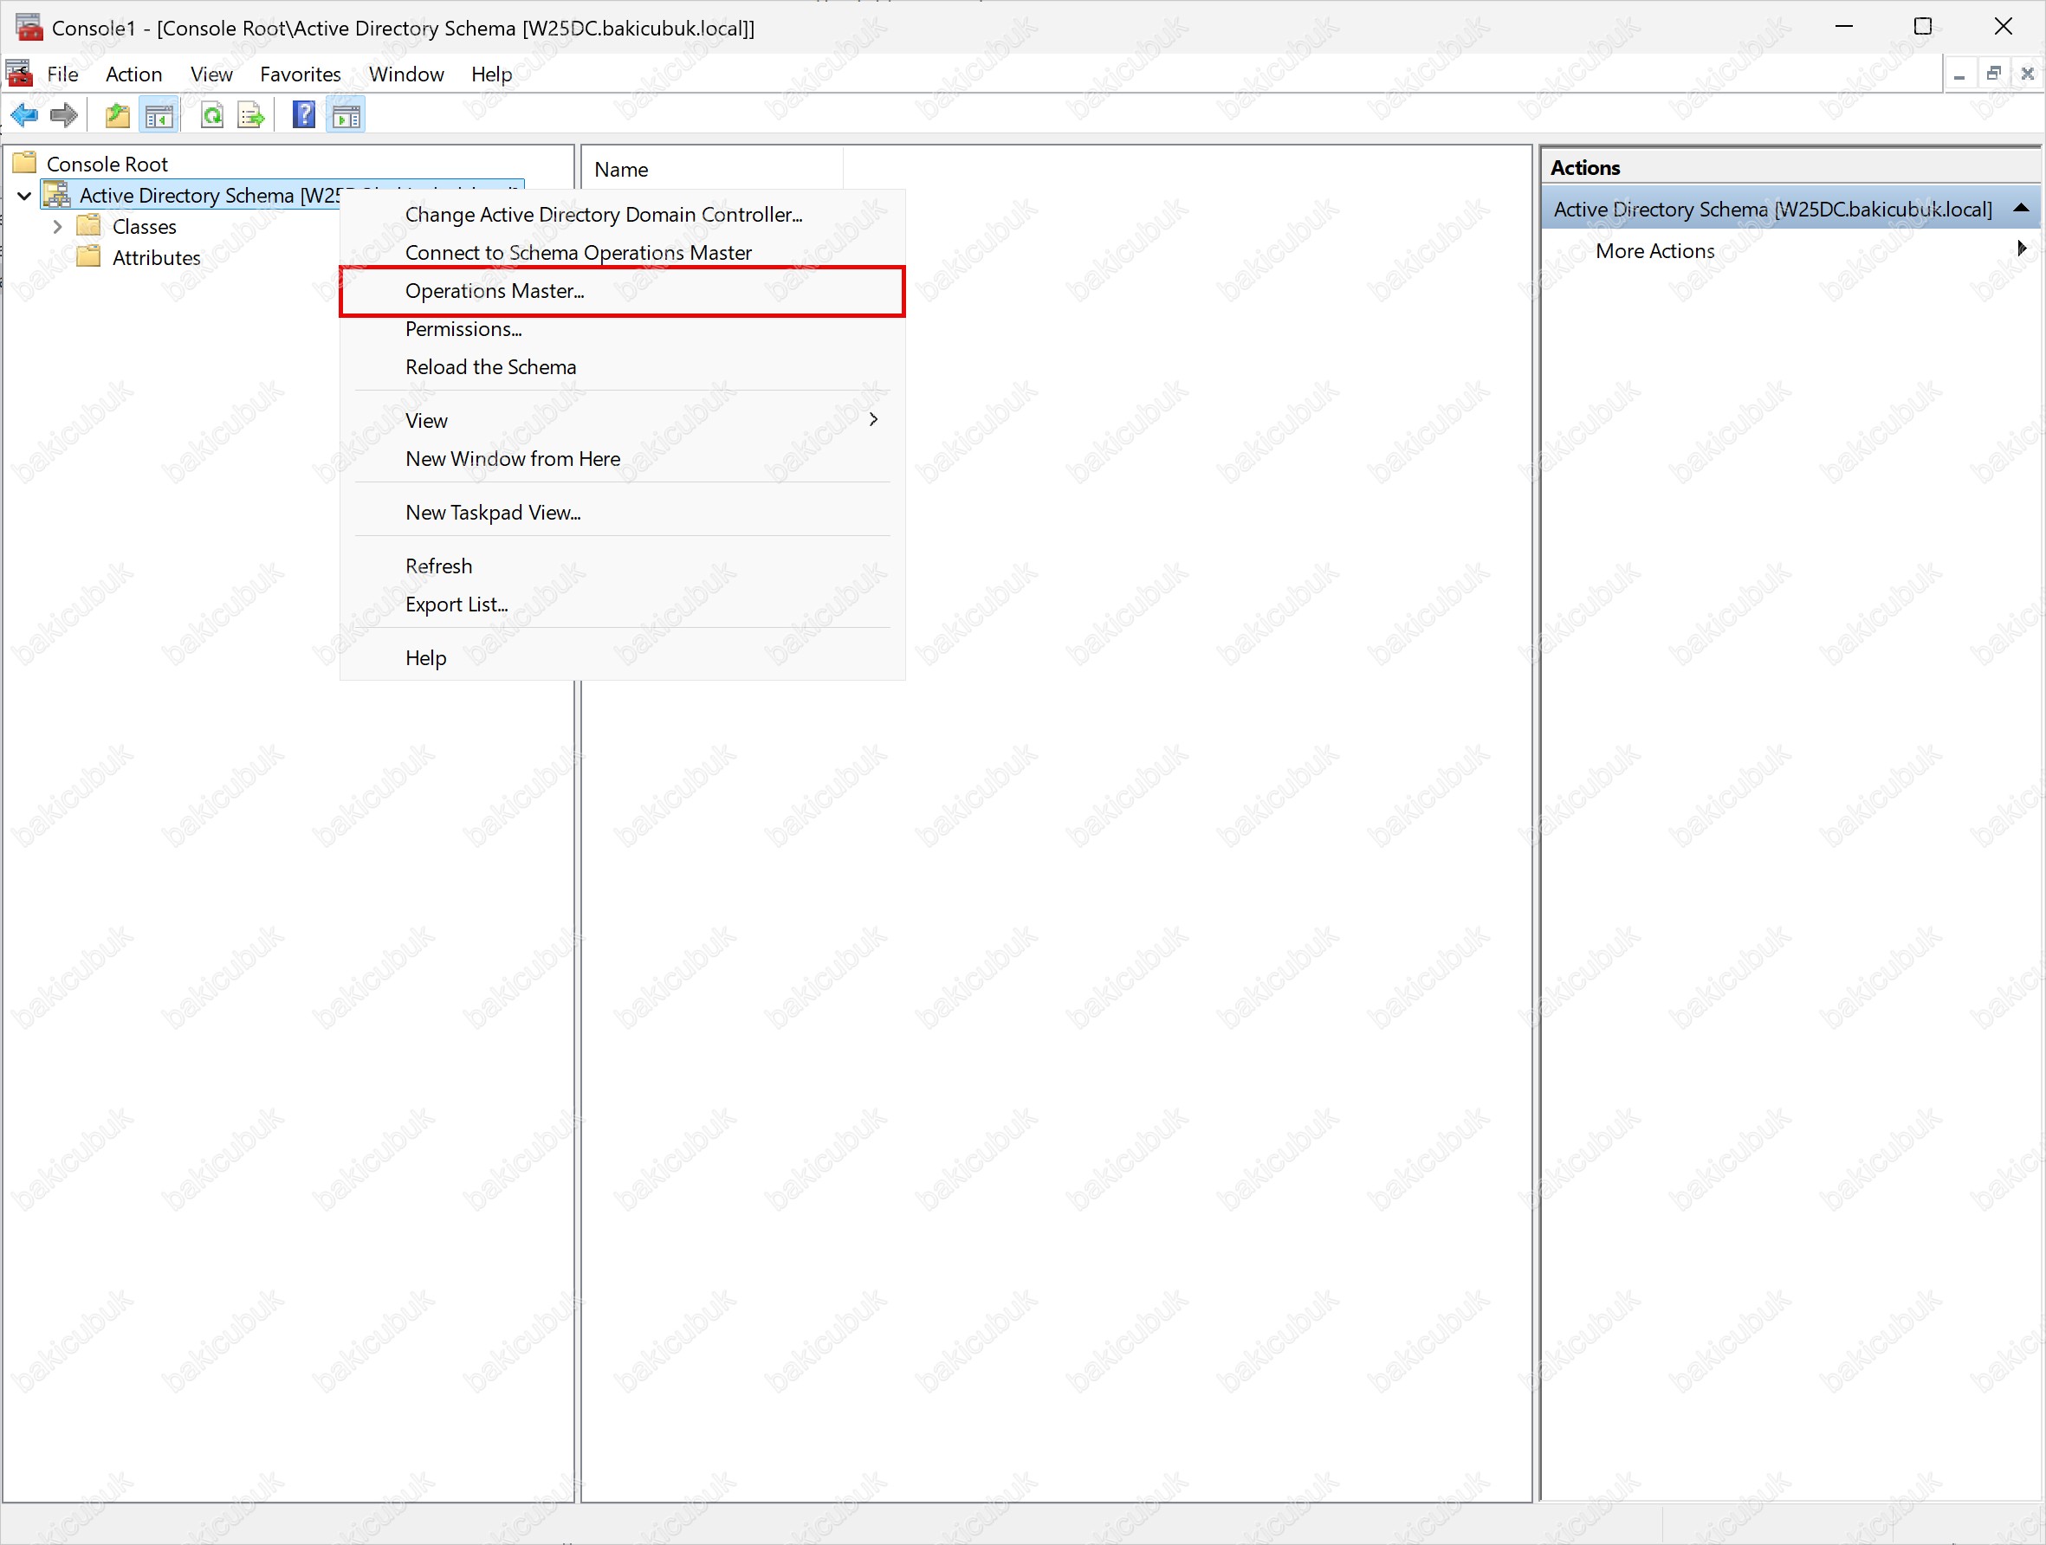Click Refresh in context menu
The height and width of the screenshot is (1545, 2046).
tap(622, 566)
